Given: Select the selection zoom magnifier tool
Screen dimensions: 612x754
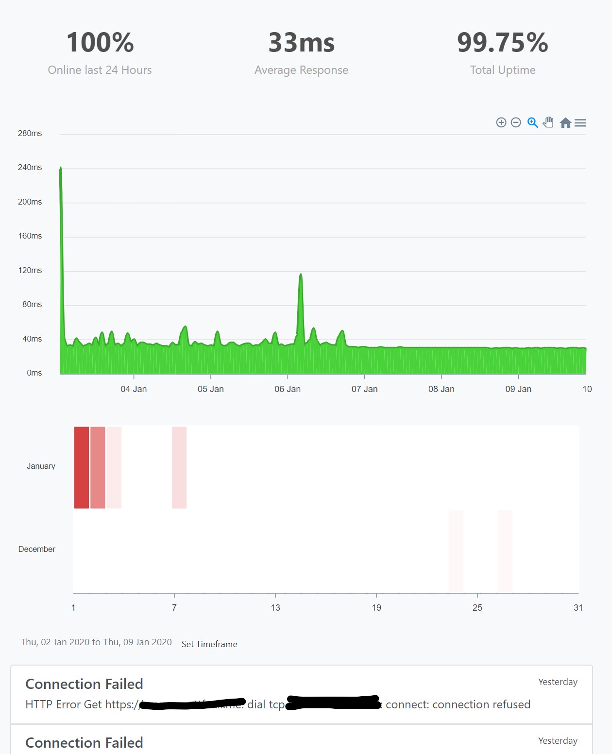Looking at the screenshot, I should (x=532, y=123).
